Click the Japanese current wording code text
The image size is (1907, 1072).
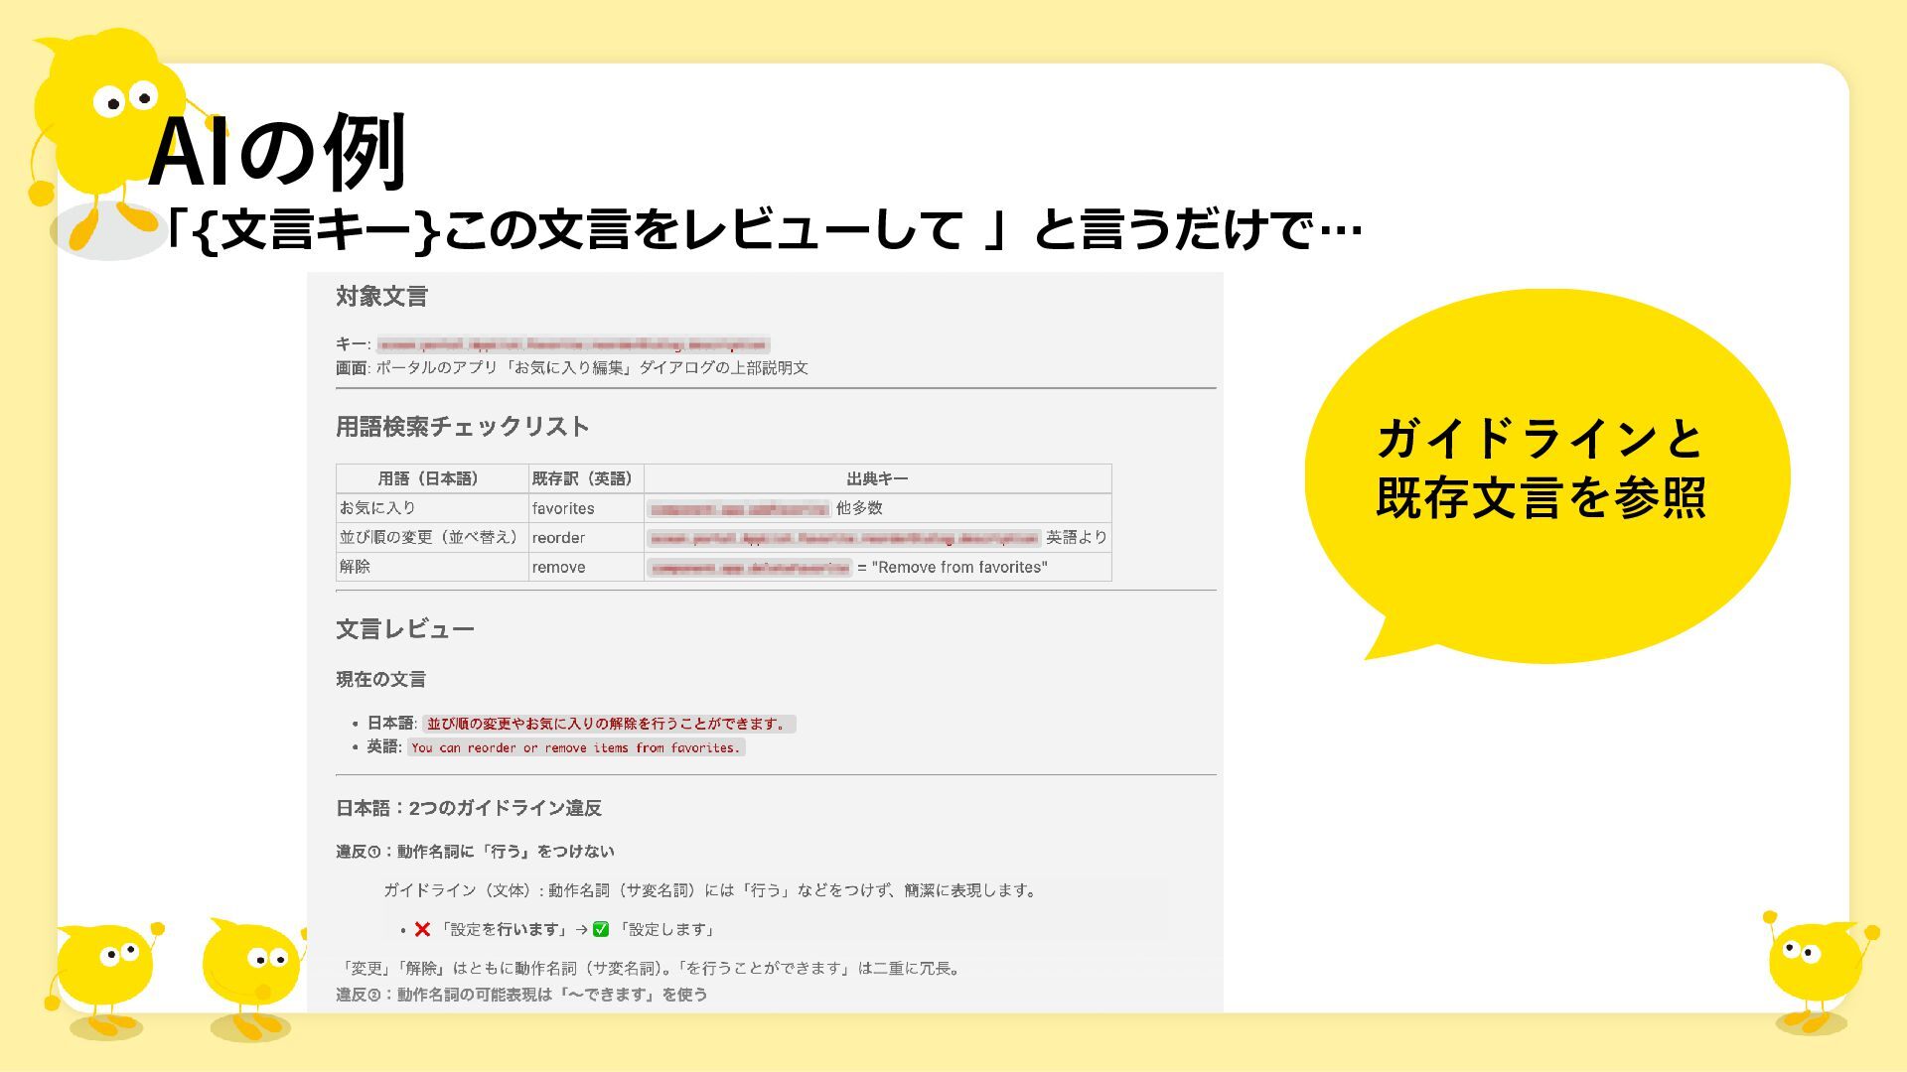(609, 724)
